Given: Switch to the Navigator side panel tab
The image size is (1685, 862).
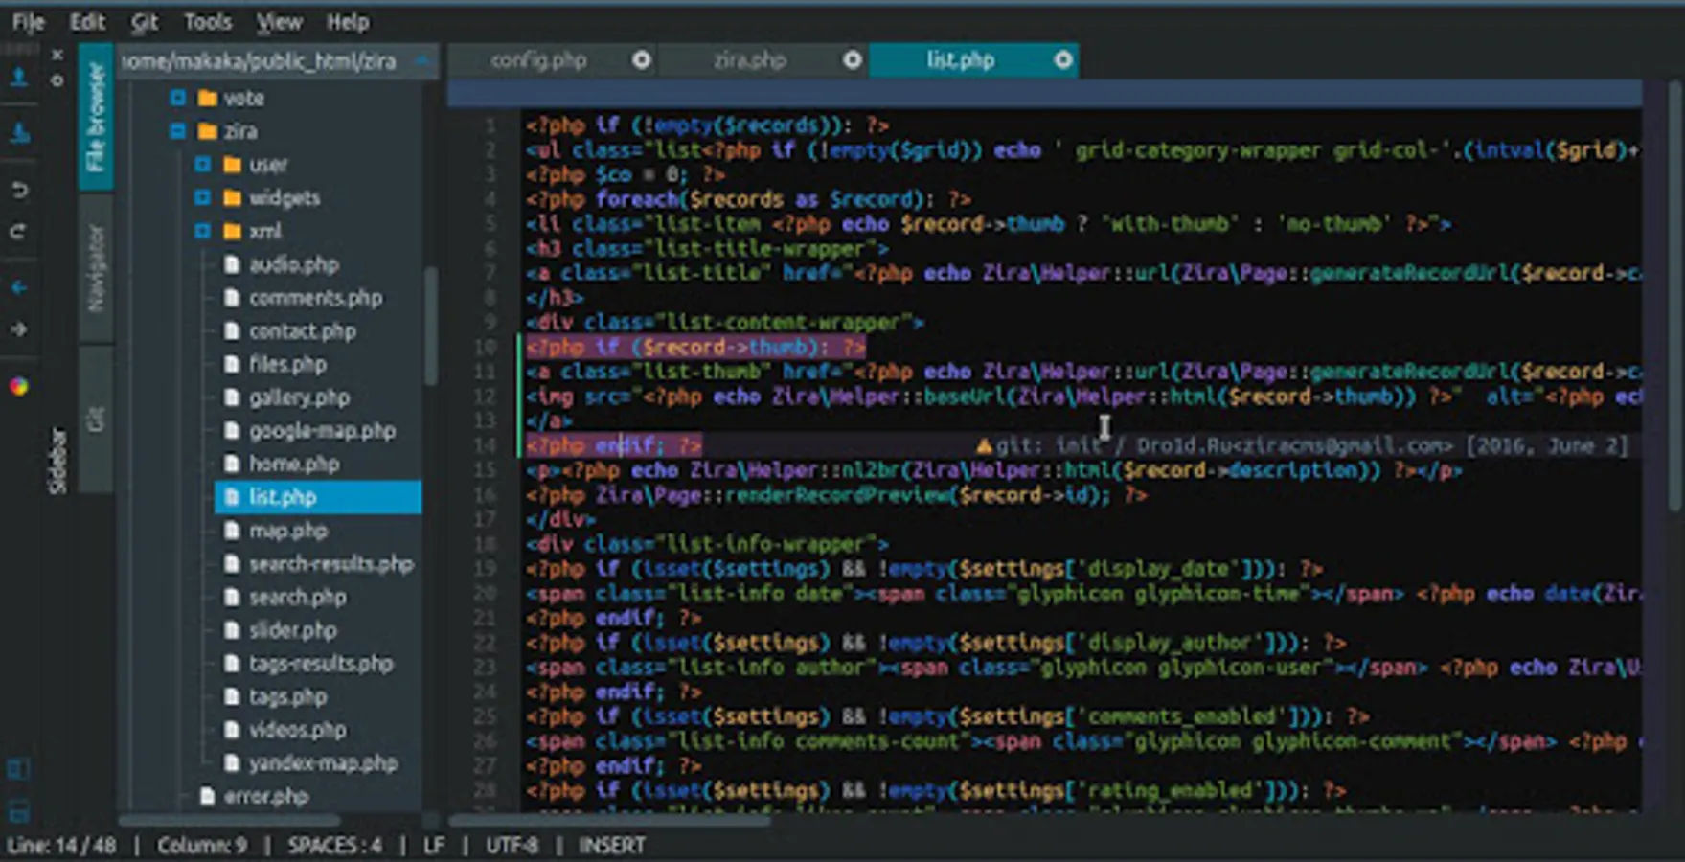Looking at the screenshot, I should [96, 268].
